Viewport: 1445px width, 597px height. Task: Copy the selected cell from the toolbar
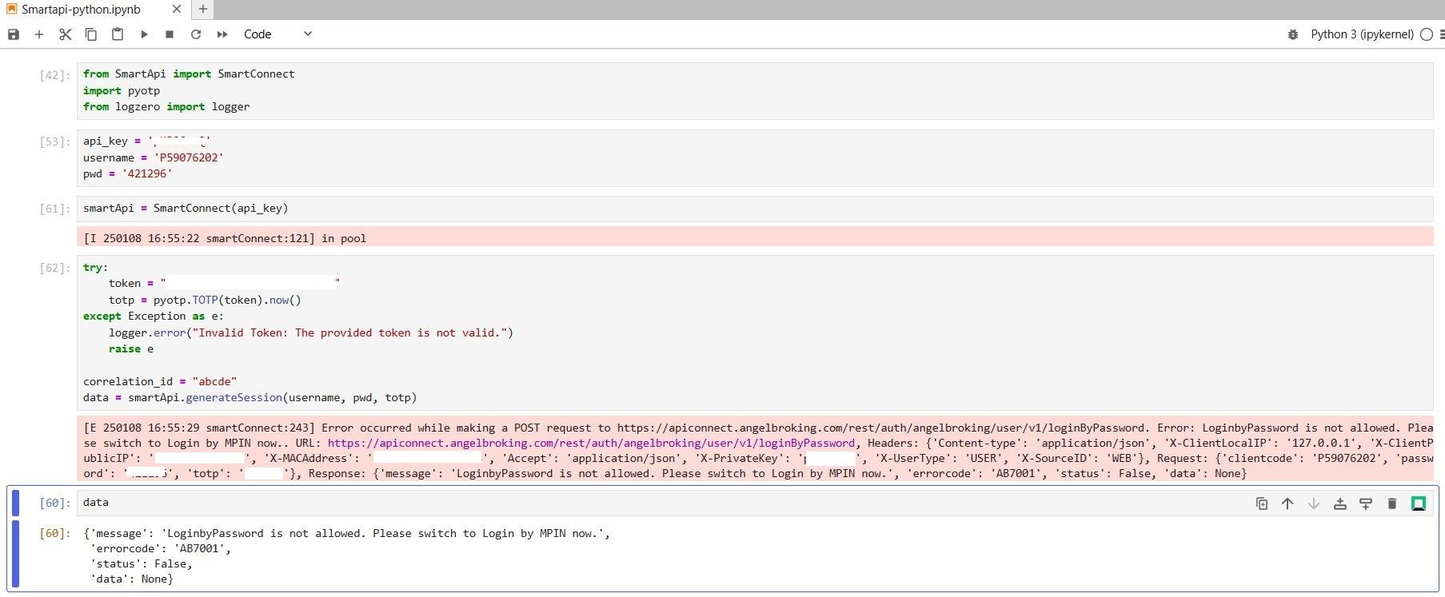click(x=91, y=34)
